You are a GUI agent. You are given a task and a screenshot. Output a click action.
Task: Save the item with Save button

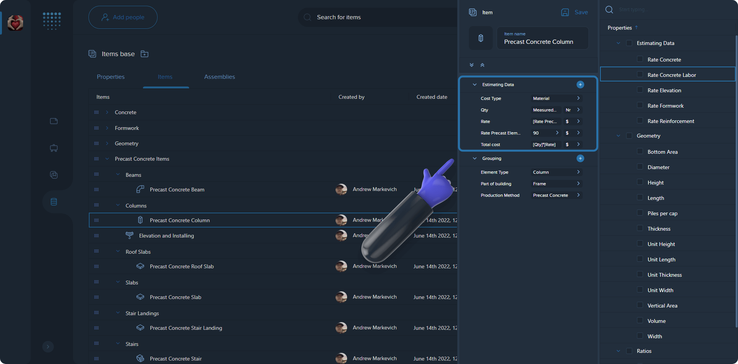coord(575,12)
